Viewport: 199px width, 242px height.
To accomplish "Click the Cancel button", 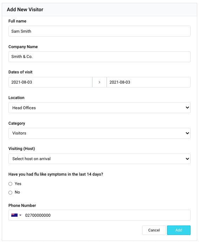I will pyautogui.click(x=154, y=230).
